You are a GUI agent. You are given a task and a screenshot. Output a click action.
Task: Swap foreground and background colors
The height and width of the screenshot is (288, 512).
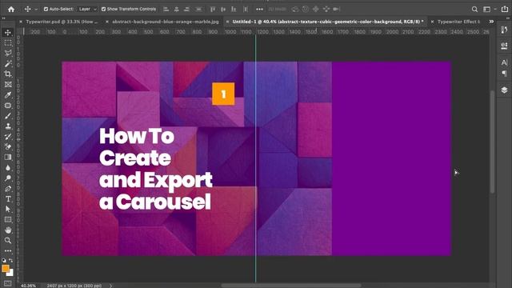[11, 261]
